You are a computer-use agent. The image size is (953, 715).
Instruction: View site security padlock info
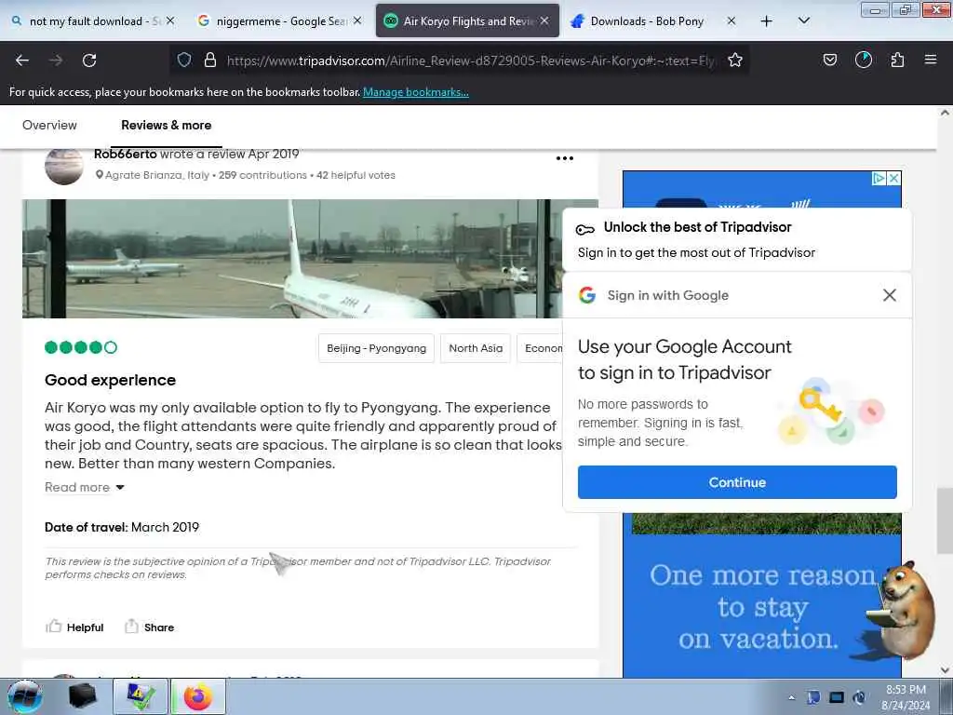[x=210, y=60]
